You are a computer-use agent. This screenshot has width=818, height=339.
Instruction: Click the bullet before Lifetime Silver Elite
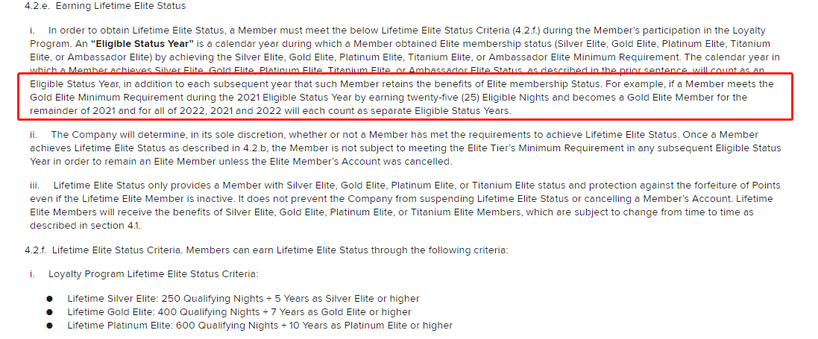pyautogui.click(x=49, y=299)
